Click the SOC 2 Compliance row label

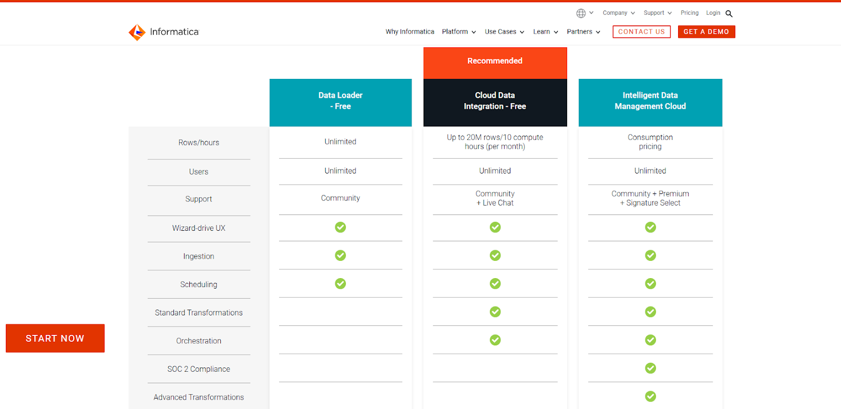tap(199, 369)
